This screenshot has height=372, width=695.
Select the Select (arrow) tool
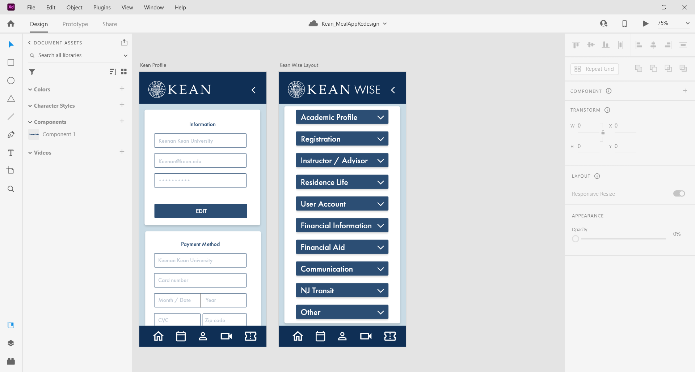pyautogui.click(x=11, y=44)
